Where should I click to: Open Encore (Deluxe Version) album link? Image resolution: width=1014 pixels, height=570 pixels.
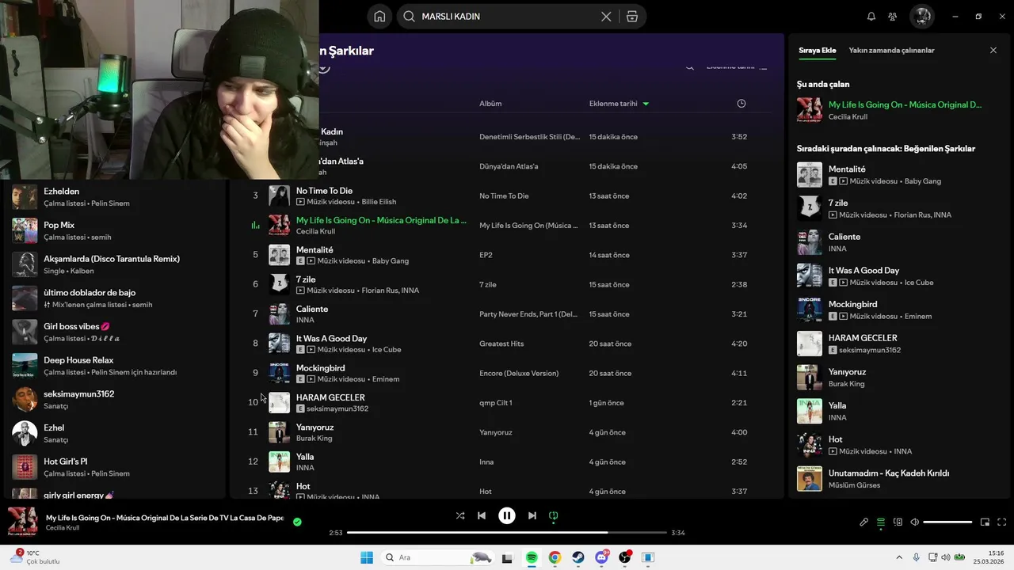pos(519,373)
